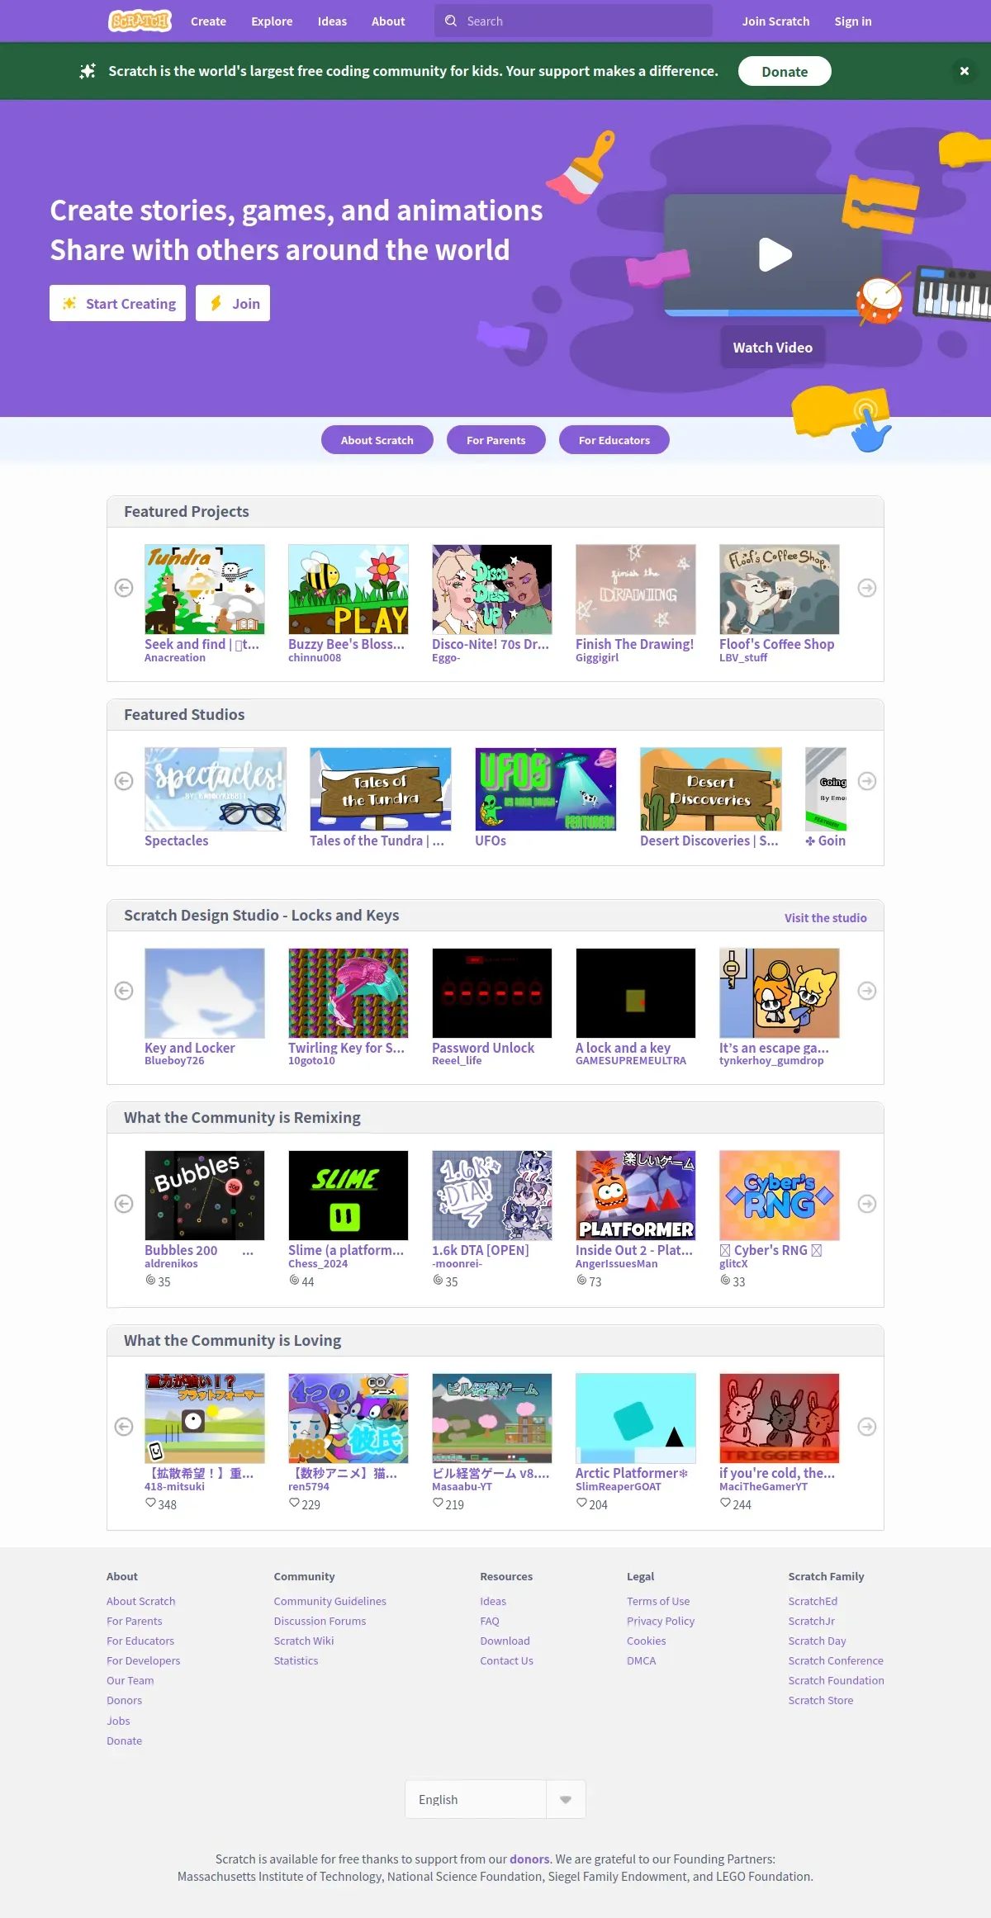The height and width of the screenshot is (1918, 991).
Task: Open For Developers footer link
Action: [143, 1660]
